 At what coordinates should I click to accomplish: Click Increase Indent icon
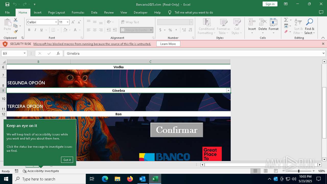(115, 30)
